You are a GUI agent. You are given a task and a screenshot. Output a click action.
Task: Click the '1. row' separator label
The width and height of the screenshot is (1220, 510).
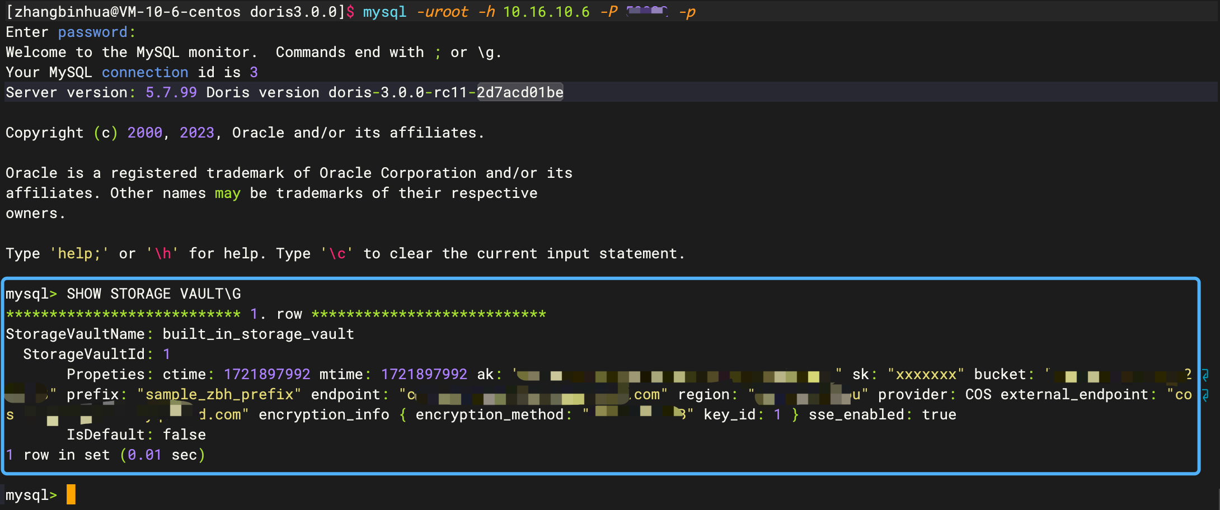click(x=276, y=314)
